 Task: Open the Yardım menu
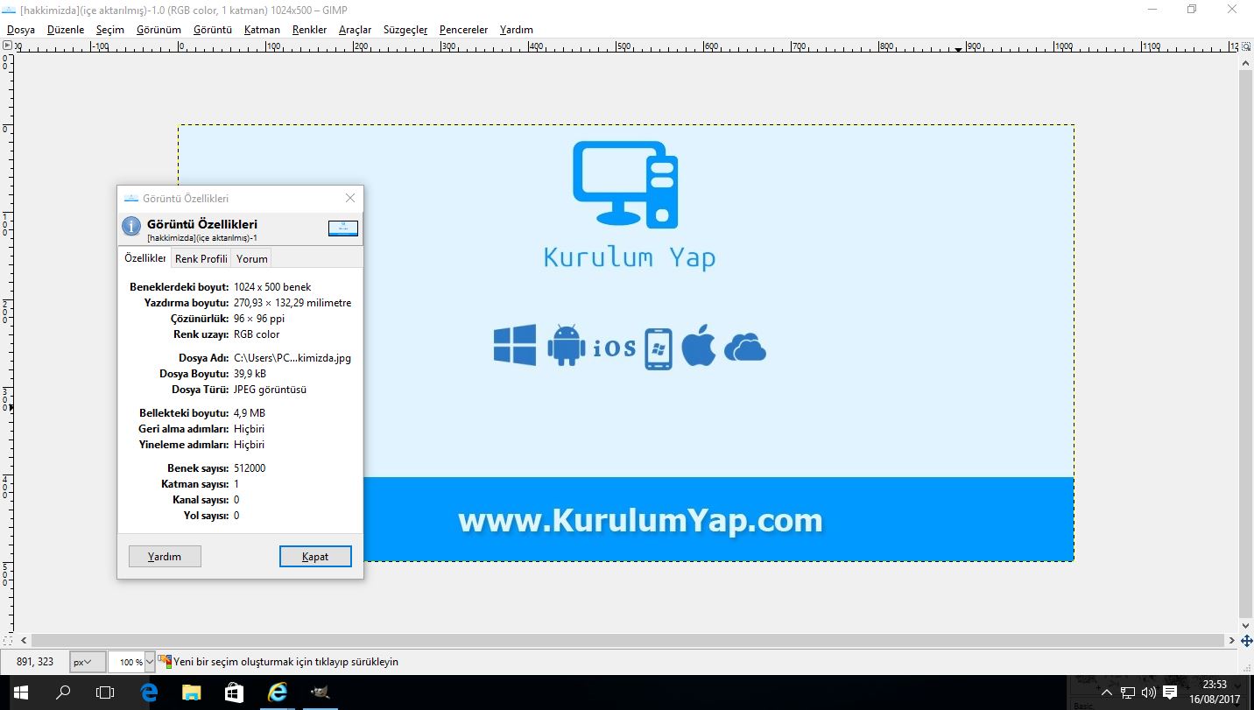point(517,30)
